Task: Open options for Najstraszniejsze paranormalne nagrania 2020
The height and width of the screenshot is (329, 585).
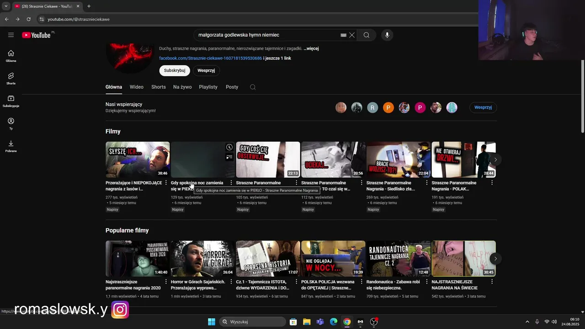Action: 166,282
